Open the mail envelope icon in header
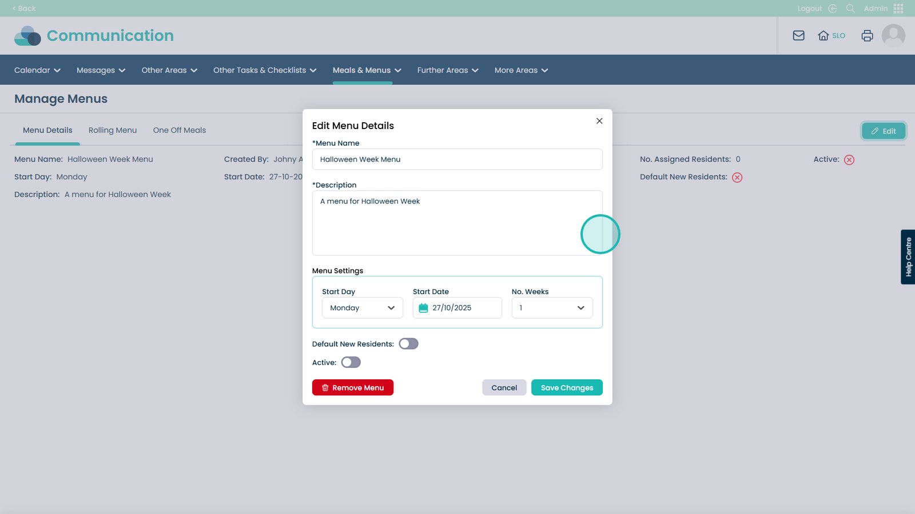915x514 pixels. pyautogui.click(x=798, y=35)
